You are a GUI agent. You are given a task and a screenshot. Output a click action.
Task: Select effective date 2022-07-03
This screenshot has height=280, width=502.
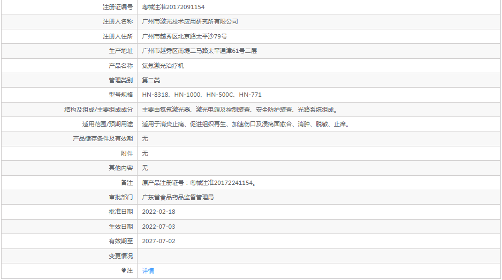(x=158, y=227)
